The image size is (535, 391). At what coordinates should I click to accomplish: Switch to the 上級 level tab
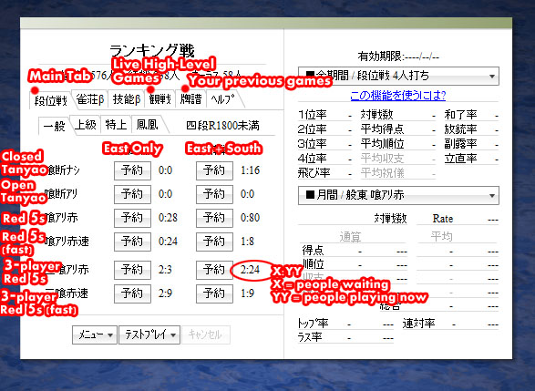point(86,125)
